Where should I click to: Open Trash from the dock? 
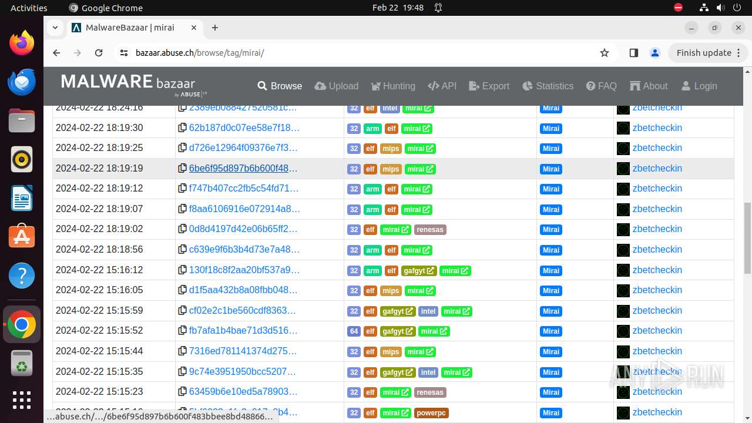pyautogui.click(x=22, y=363)
